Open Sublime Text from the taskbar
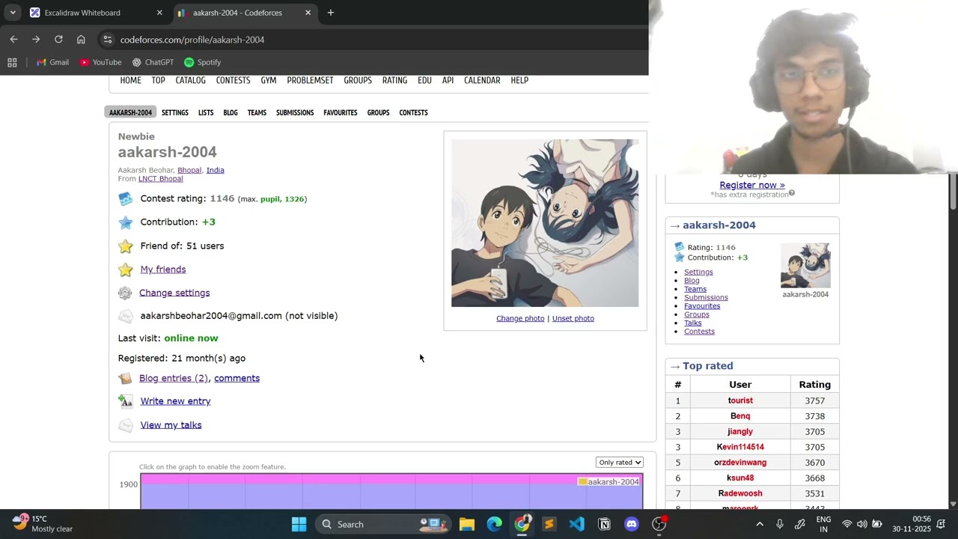The image size is (958, 539). click(x=549, y=524)
